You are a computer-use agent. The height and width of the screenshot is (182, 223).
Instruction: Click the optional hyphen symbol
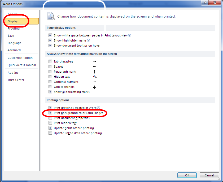(95, 82)
